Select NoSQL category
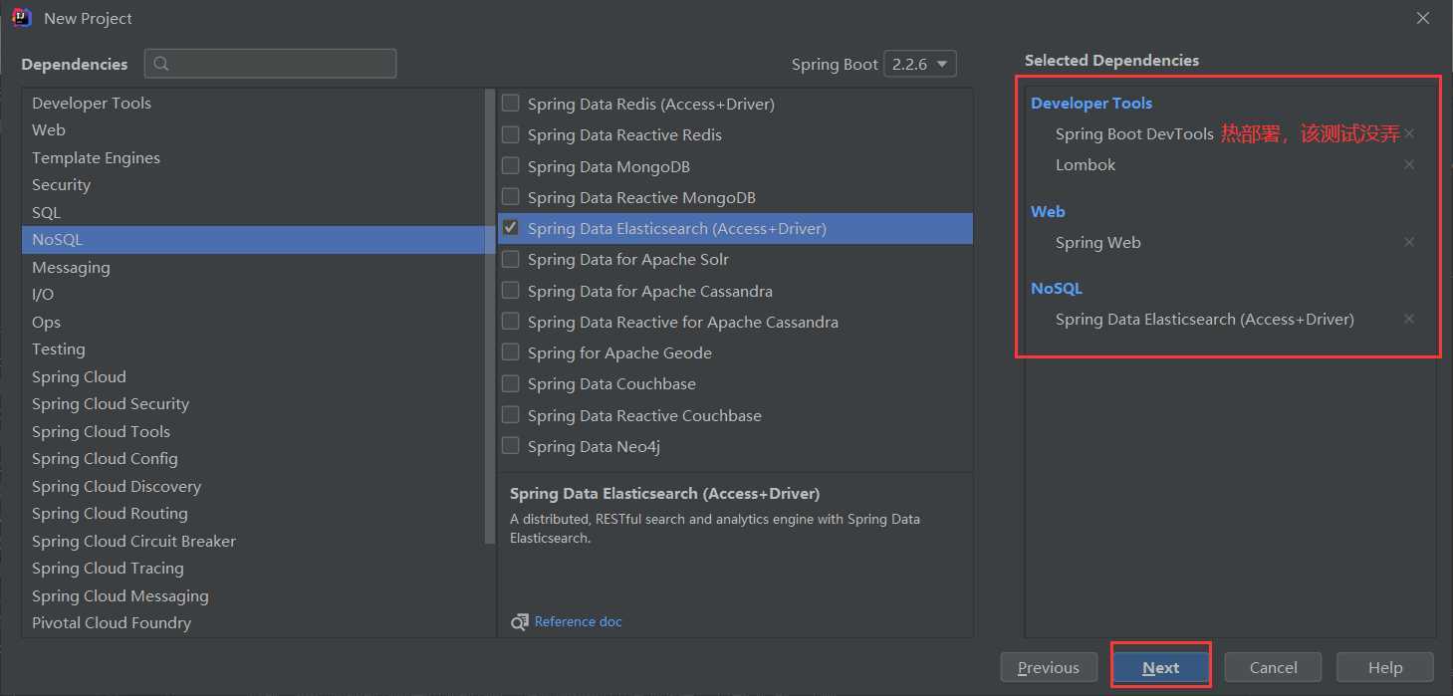The width and height of the screenshot is (1453, 696). pyautogui.click(x=253, y=240)
